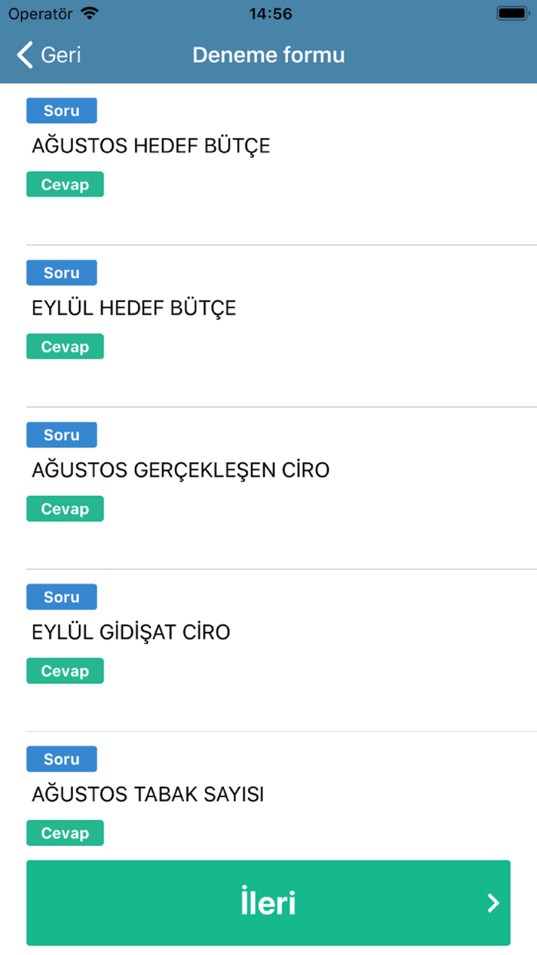Select the Soru badge above AĞUSTOS GERÇEKLEŞEN CİRO
The height and width of the screenshot is (955, 537).
click(x=61, y=435)
